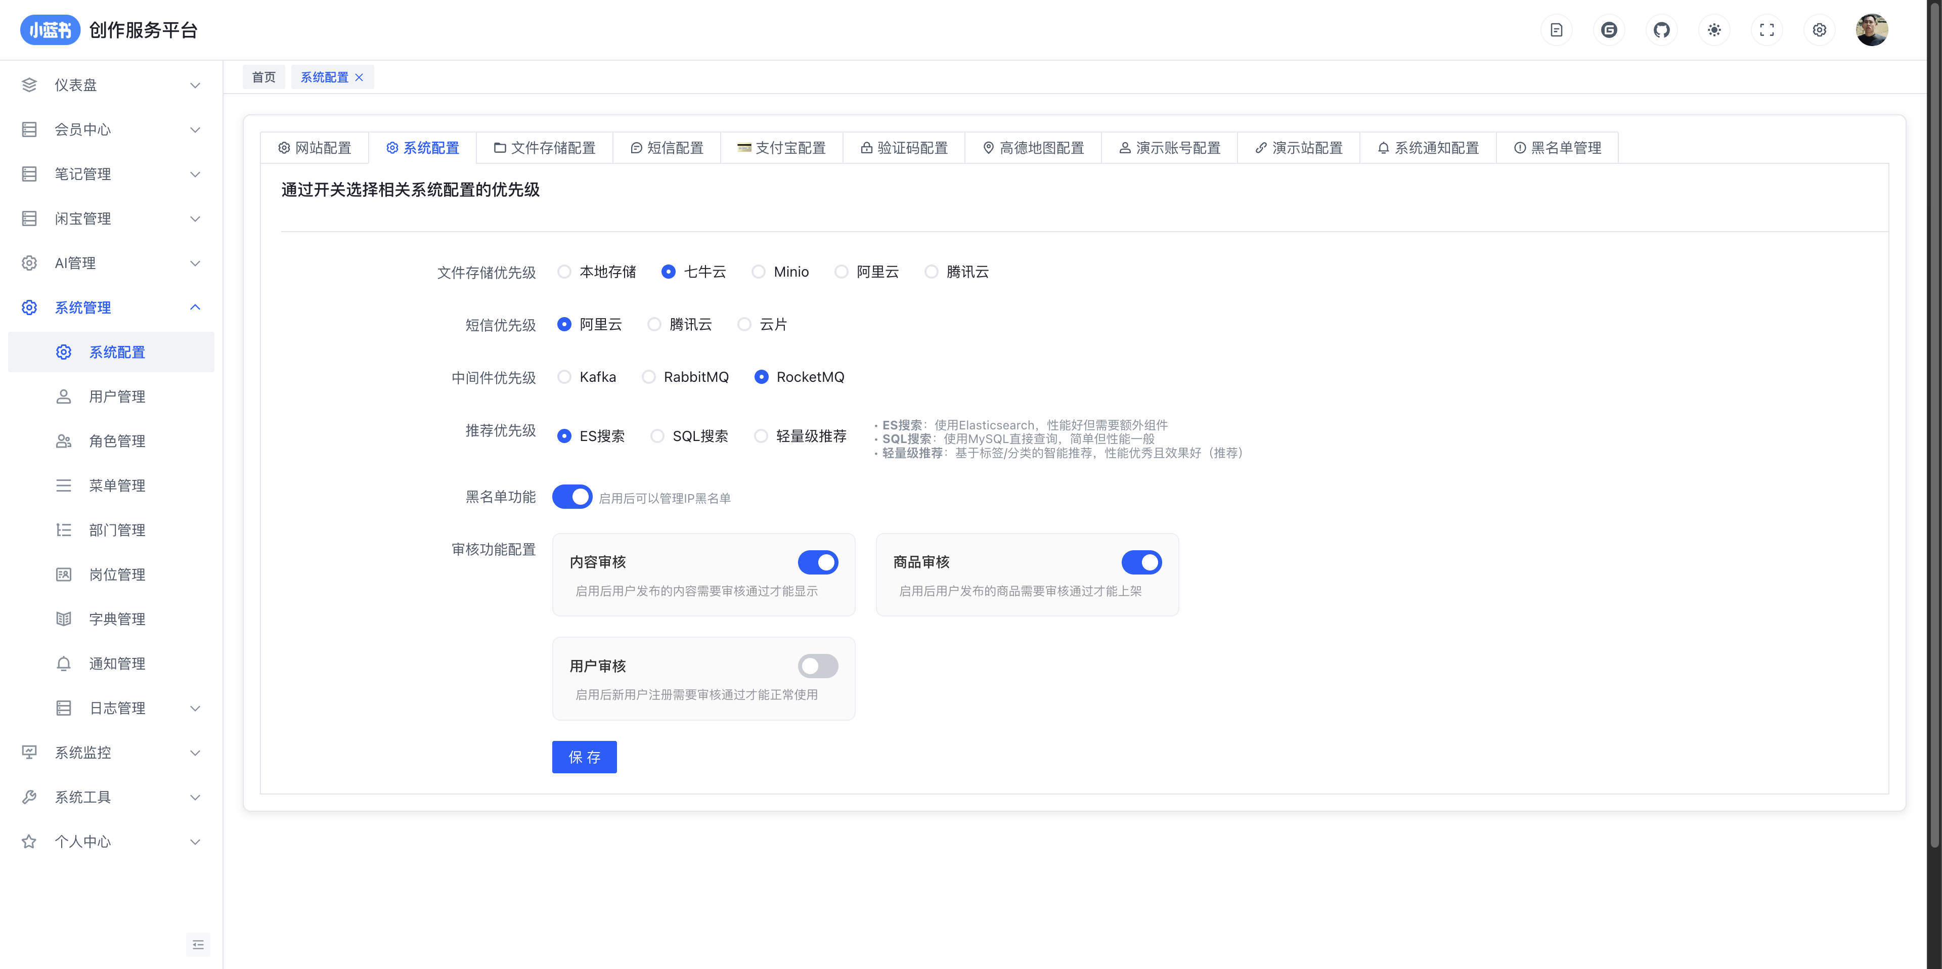Click the user avatar picture

[x=1871, y=30]
